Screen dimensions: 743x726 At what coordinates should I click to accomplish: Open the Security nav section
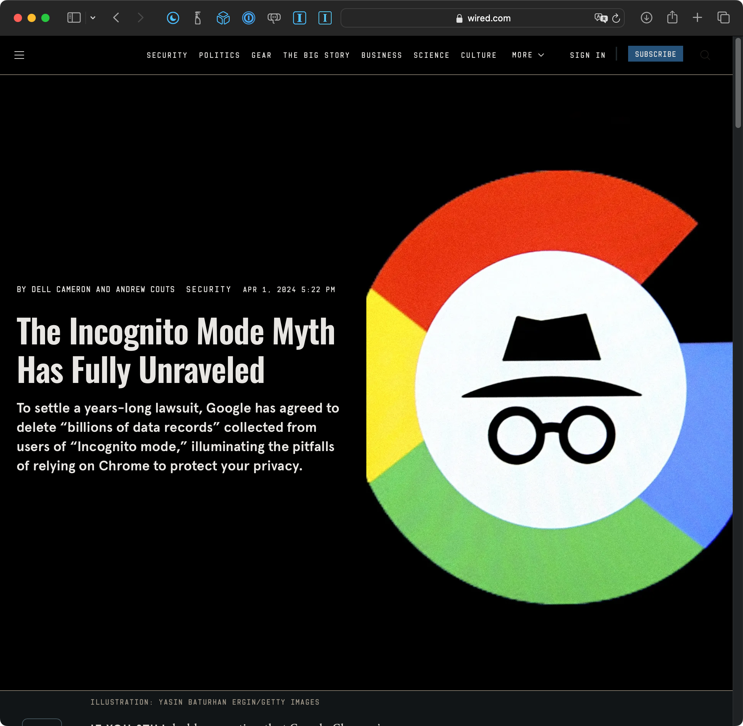(167, 56)
